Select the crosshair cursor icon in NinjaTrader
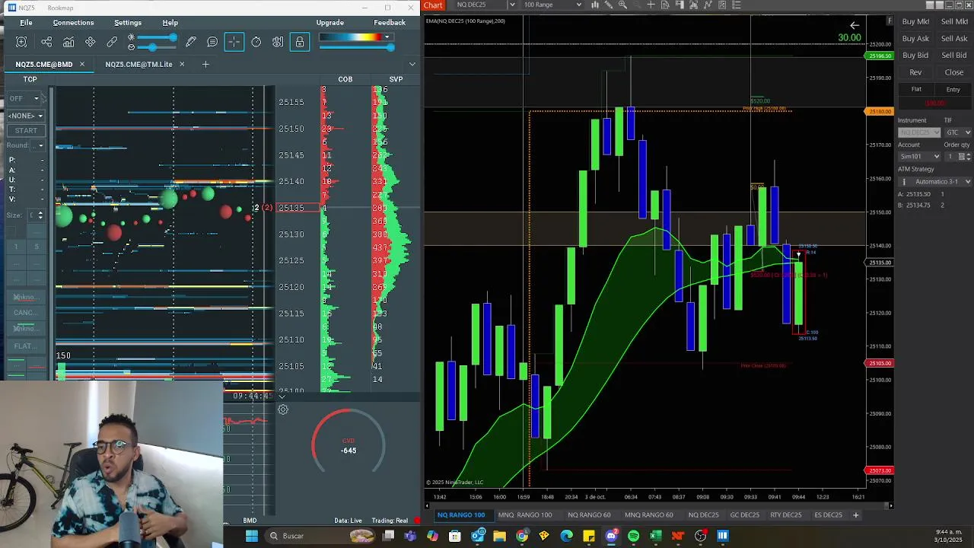Screen dimensions: 974x548 pos(651,5)
